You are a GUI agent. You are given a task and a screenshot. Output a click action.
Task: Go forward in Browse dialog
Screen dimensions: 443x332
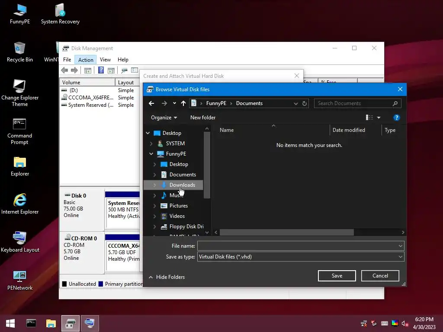[x=164, y=103]
